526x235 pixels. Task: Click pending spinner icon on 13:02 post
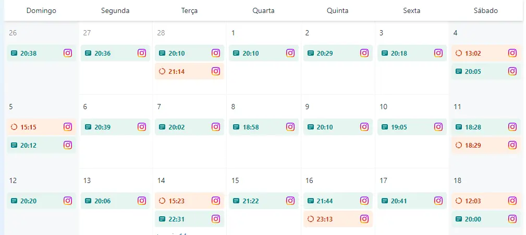point(459,53)
